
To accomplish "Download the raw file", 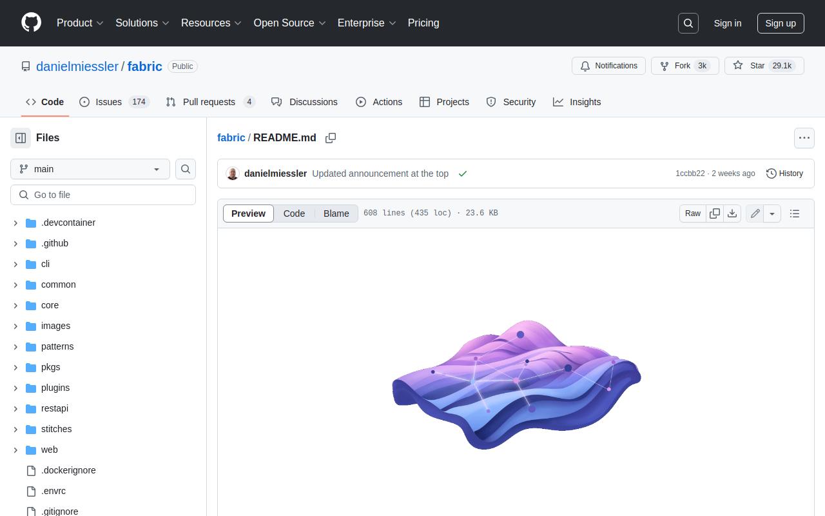I will click(x=732, y=213).
